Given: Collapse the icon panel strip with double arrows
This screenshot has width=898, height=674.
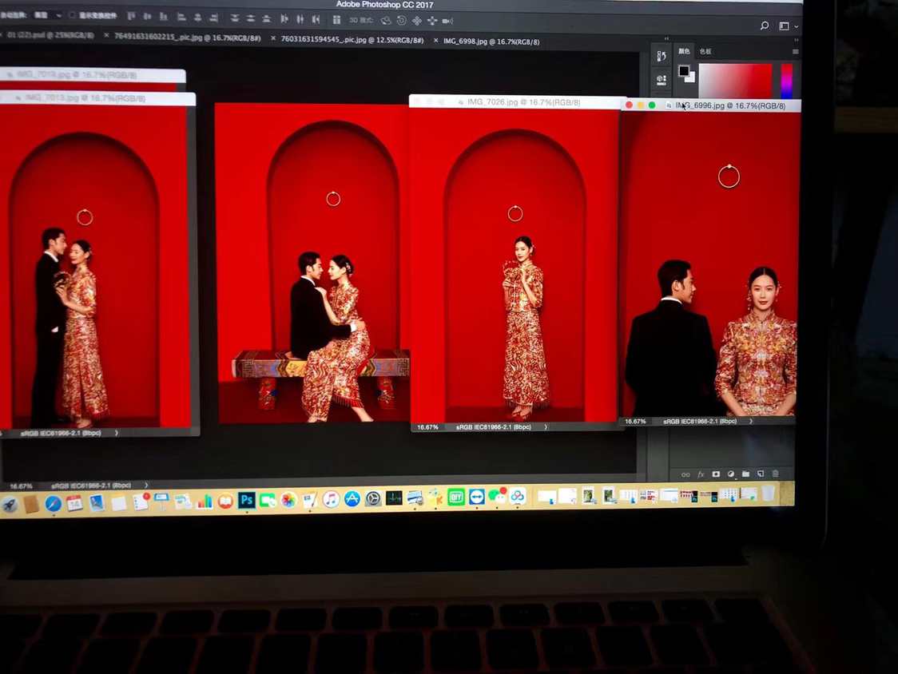Looking at the screenshot, I should [x=666, y=39].
